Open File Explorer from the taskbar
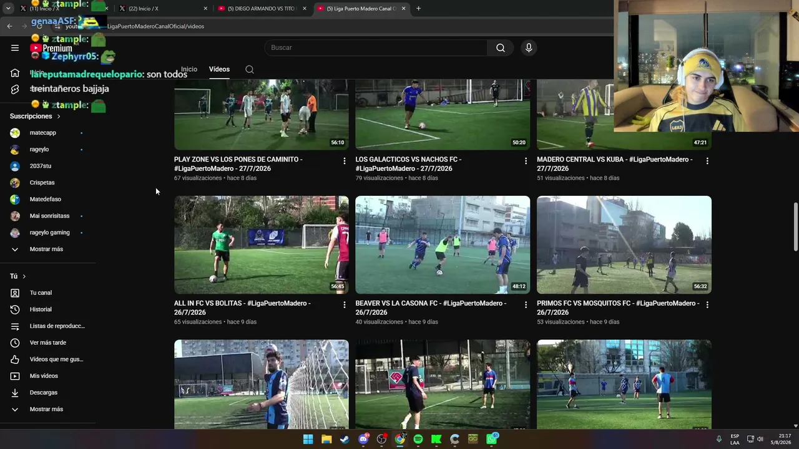The image size is (799, 449). (x=326, y=439)
